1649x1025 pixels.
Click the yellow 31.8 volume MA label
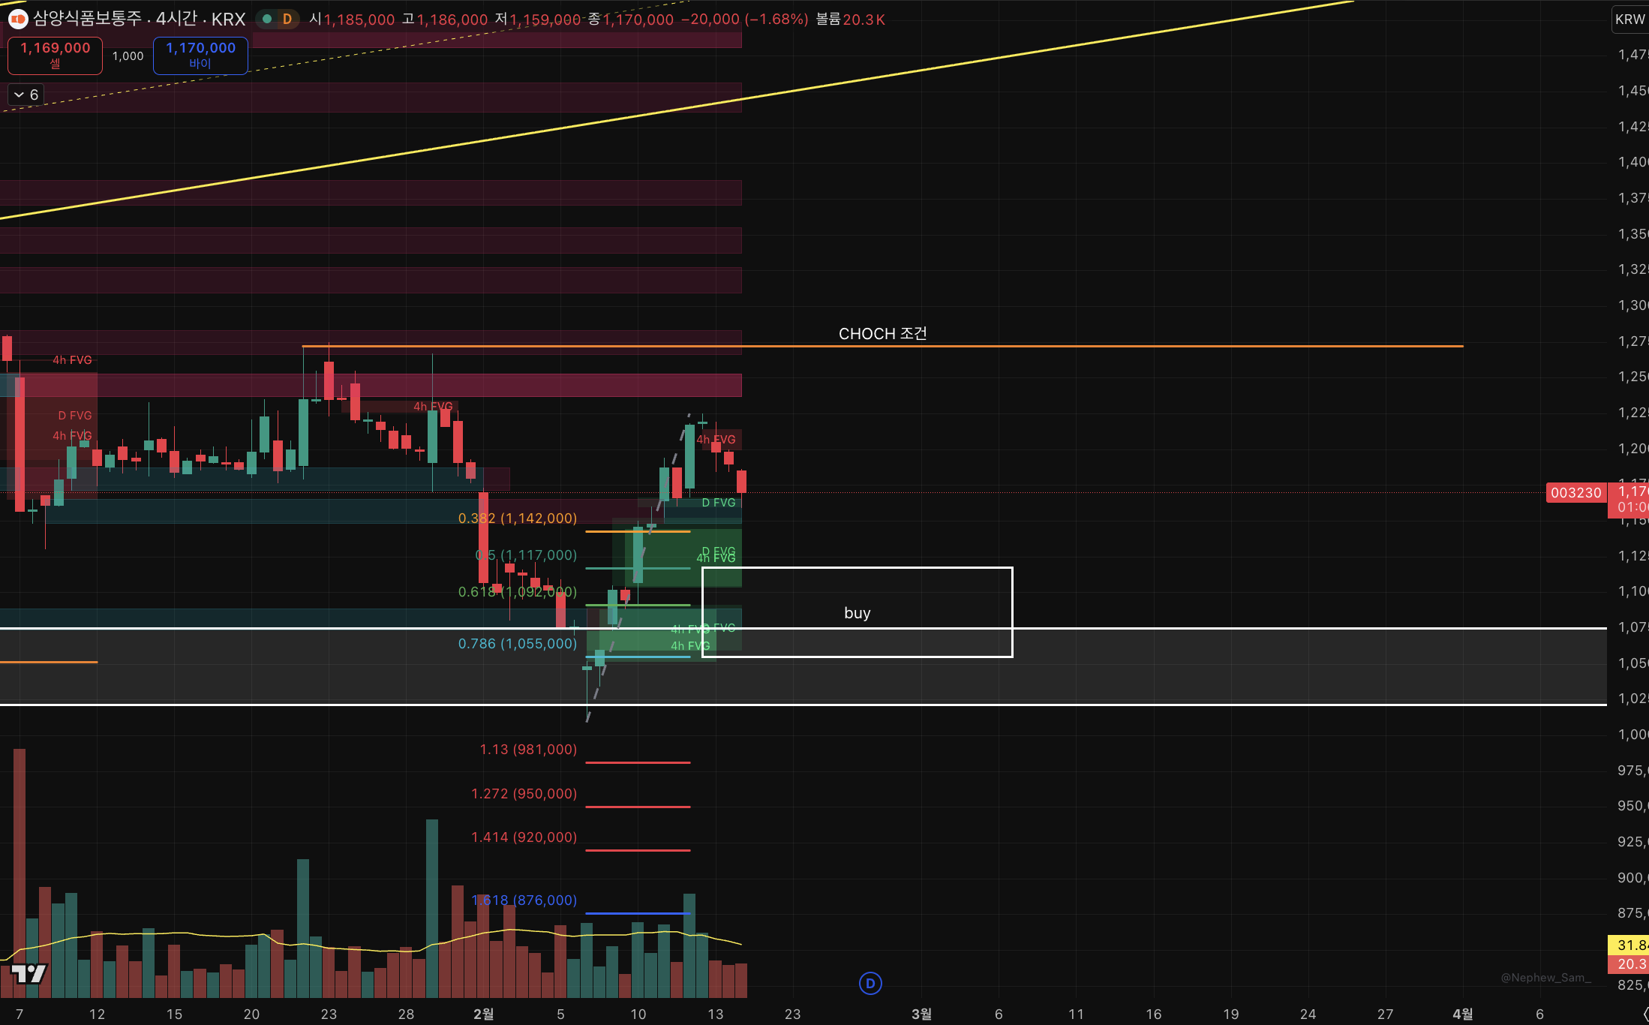click(1629, 945)
